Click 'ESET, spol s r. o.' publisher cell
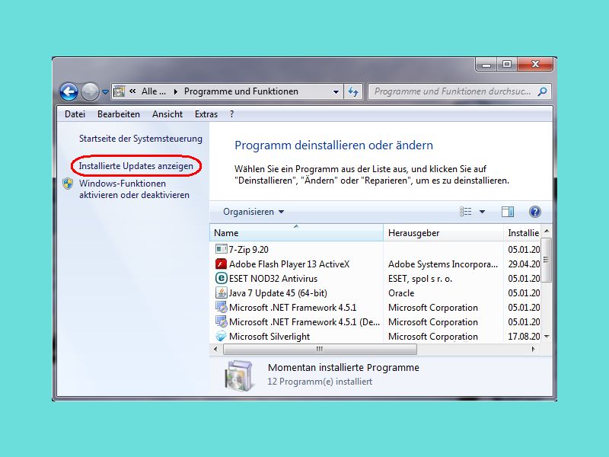The image size is (609, 457). pos(420,279)
